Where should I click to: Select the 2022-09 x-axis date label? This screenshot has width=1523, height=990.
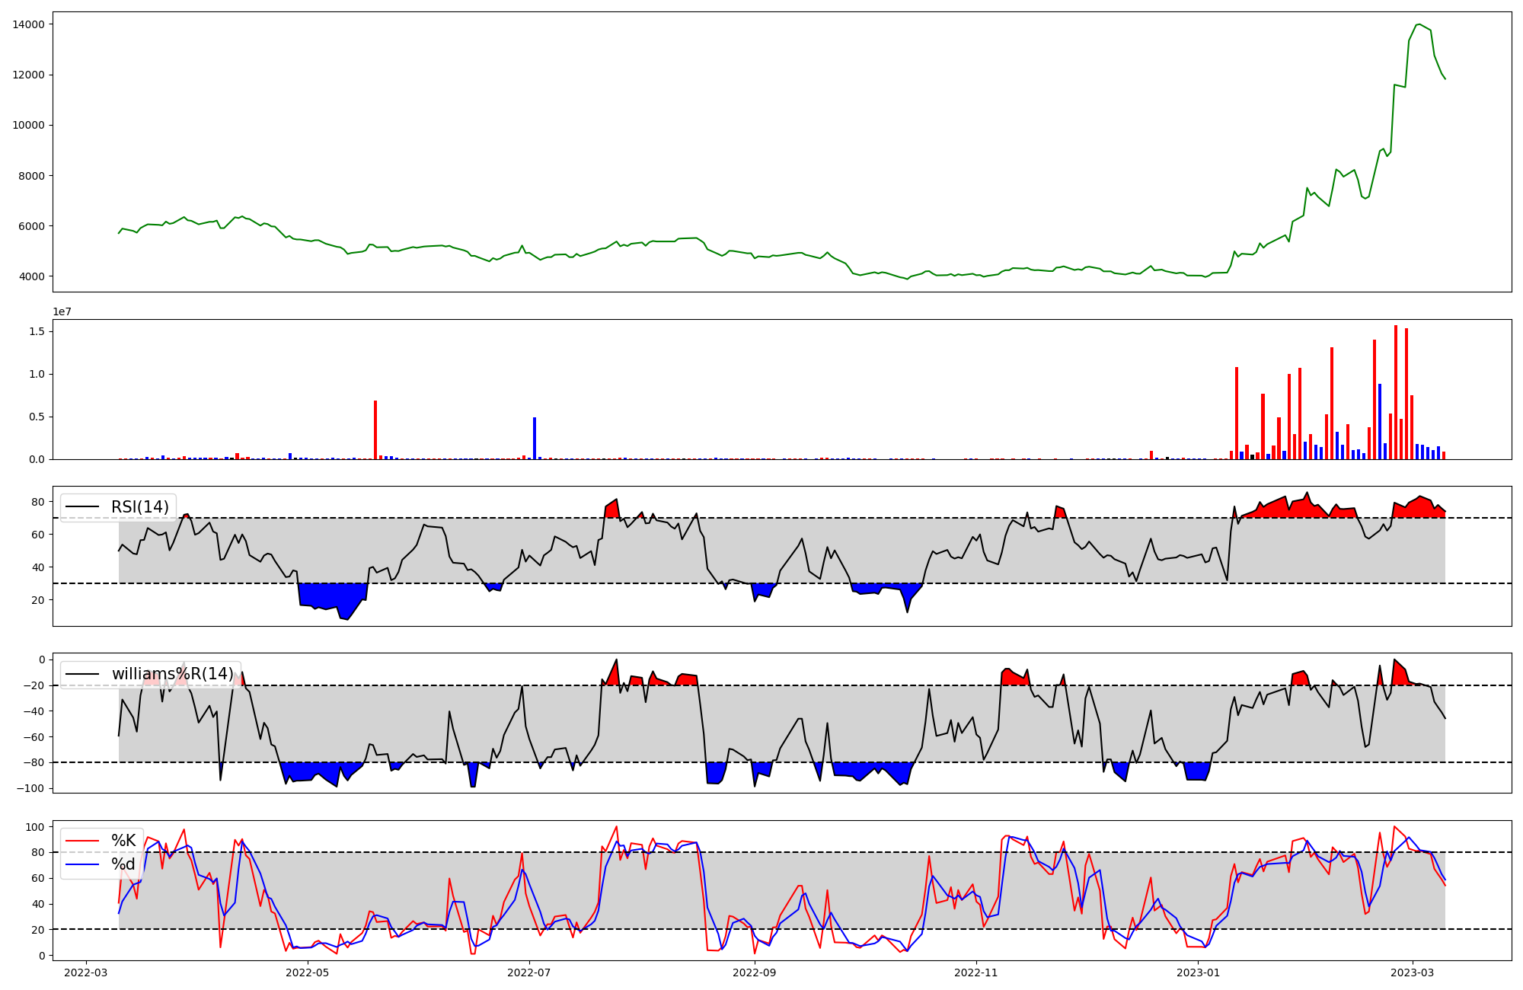tap(755, 972)
